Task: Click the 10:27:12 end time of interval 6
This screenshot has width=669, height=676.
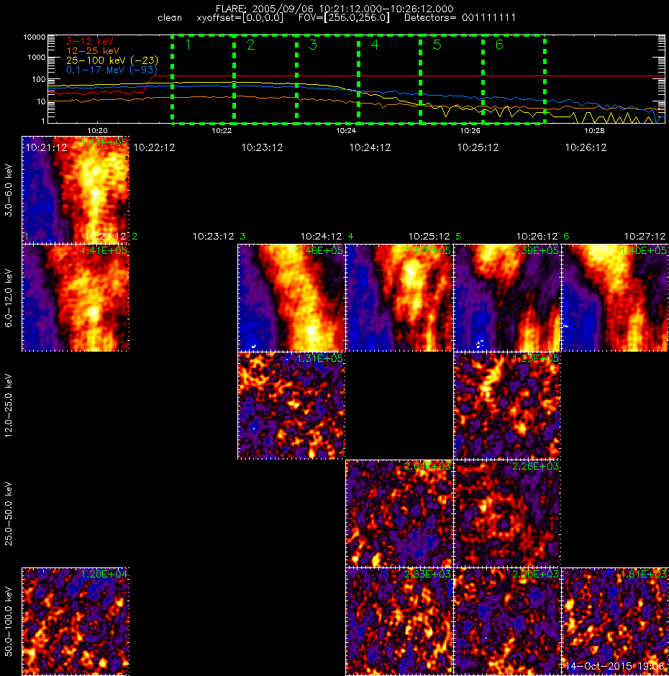Action: tap(645, 237)
